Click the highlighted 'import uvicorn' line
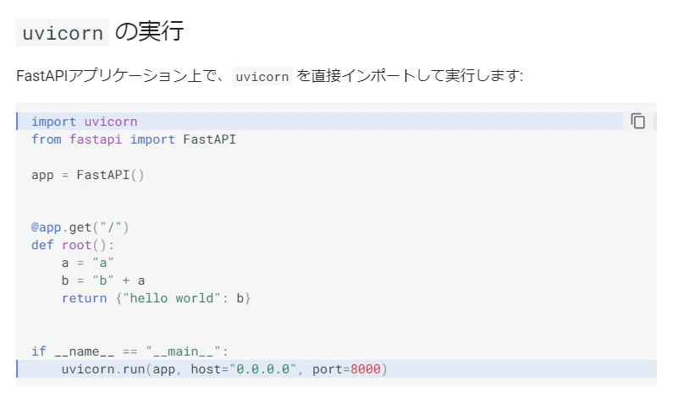684x408 pixels. (84, 122)
